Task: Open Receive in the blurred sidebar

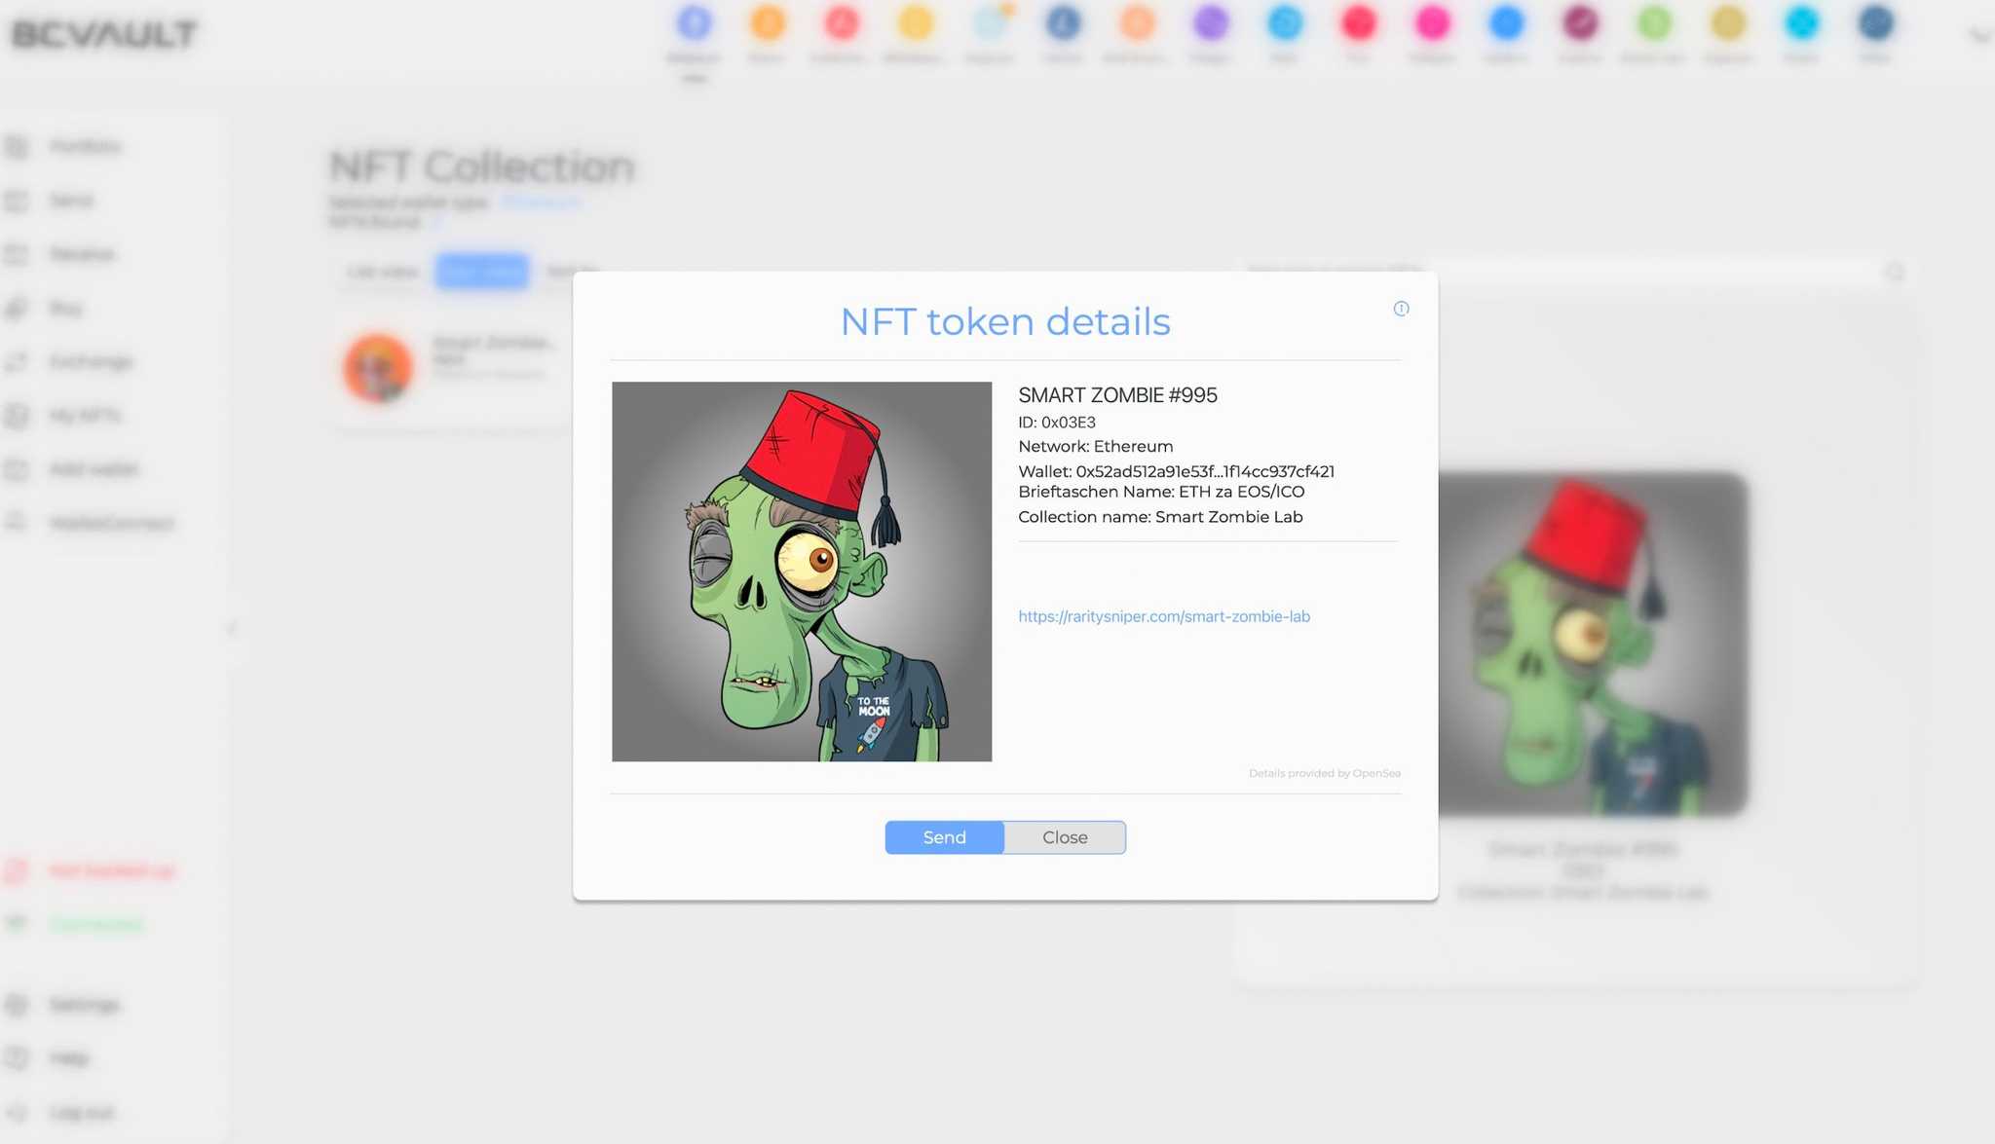Action: click(82, 254)
